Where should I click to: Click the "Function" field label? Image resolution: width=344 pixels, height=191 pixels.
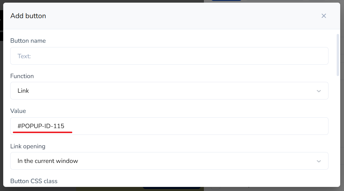22,76
